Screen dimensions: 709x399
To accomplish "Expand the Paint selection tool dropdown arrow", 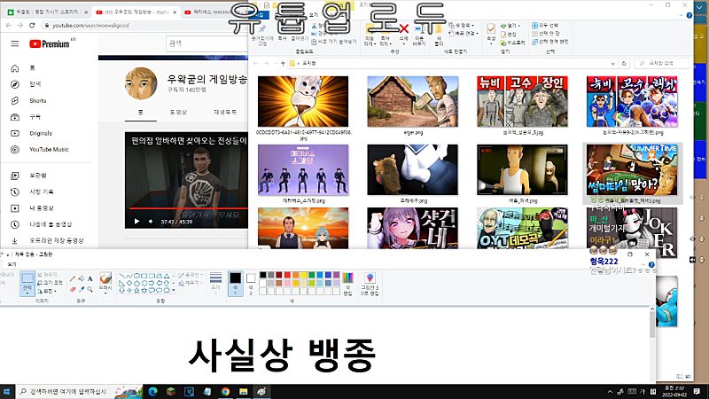I will (27, 292).
